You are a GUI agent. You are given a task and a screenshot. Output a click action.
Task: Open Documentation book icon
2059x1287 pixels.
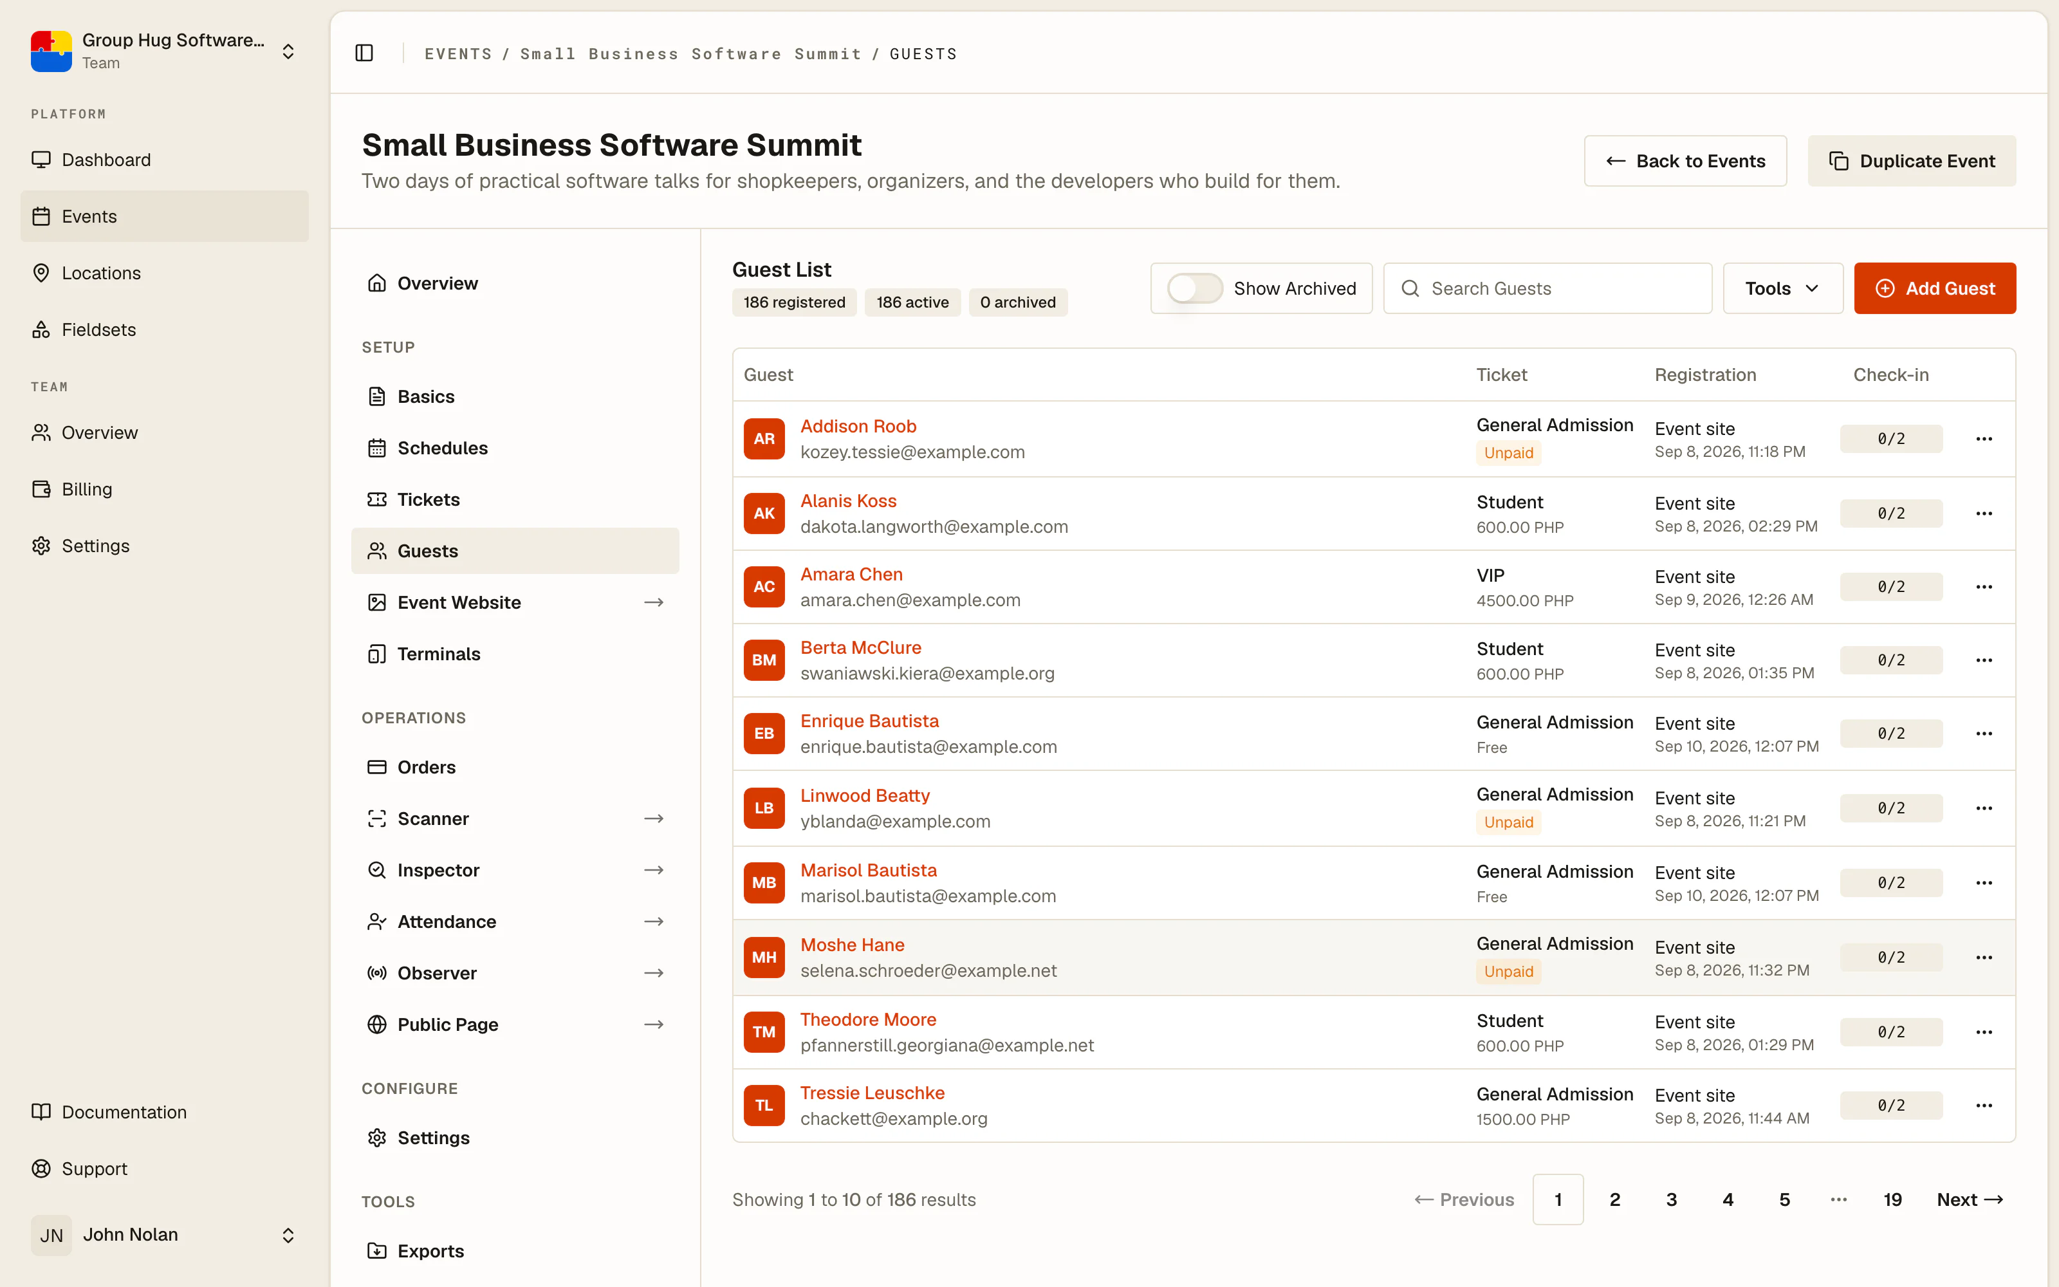click(x=41, y=1112)
